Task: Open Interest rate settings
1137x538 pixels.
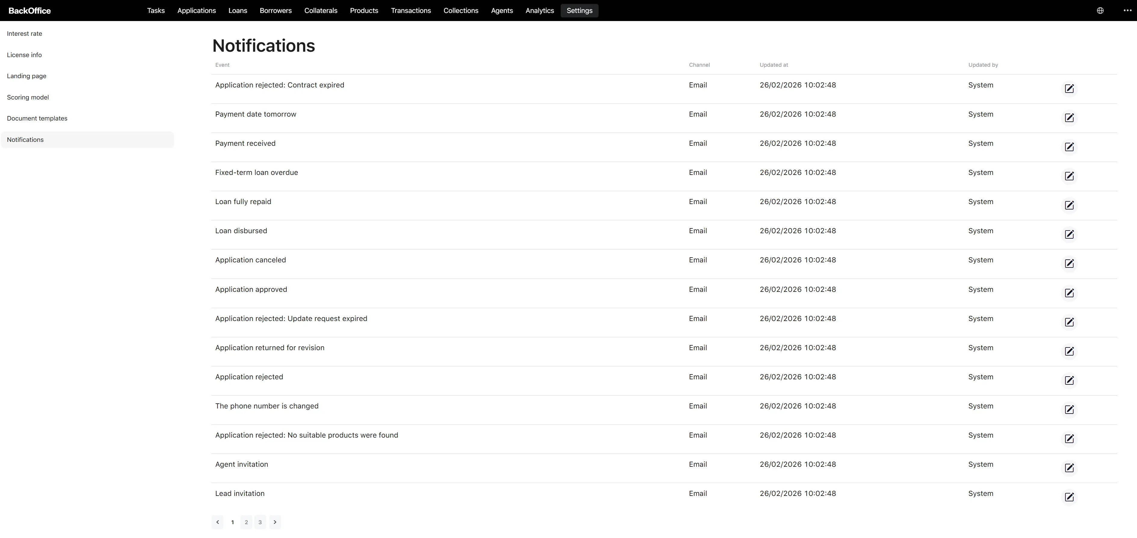Action: [x=24, y=34]
